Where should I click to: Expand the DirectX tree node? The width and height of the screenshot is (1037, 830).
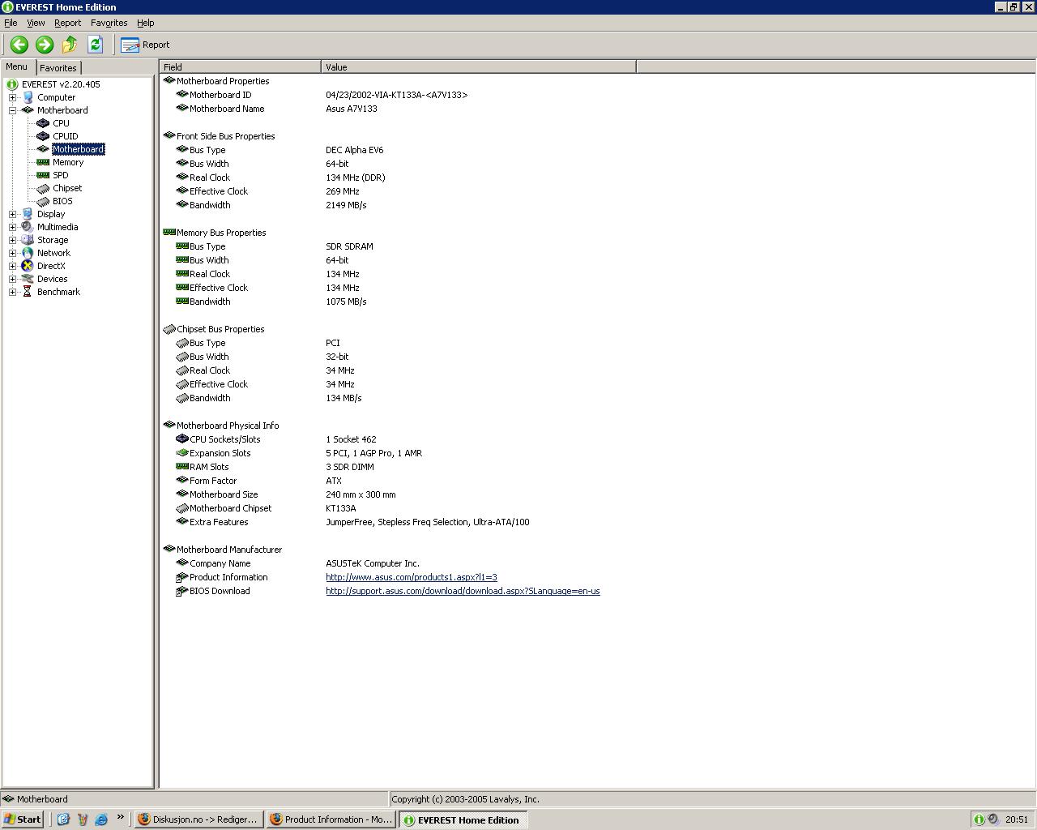[x=12, y=266]
